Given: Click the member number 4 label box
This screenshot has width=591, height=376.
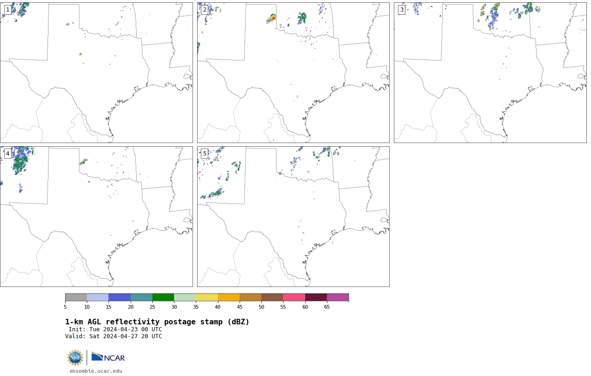Looking at the screenshot, I should click(7, 154).
